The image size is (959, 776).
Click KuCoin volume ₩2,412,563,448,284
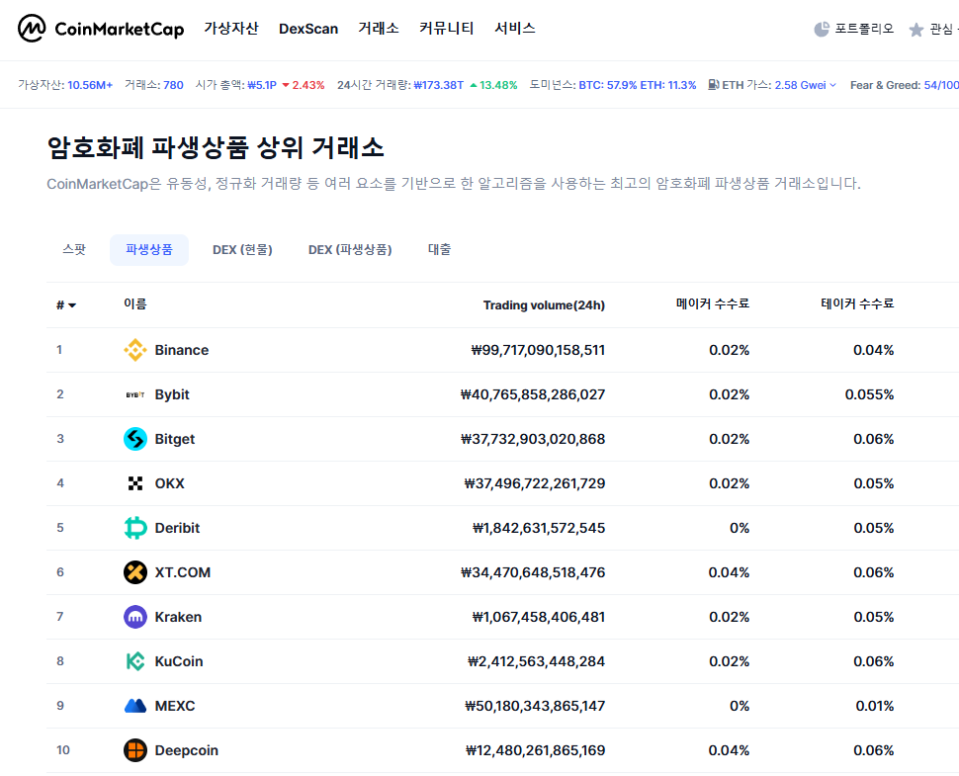(537, 661)
